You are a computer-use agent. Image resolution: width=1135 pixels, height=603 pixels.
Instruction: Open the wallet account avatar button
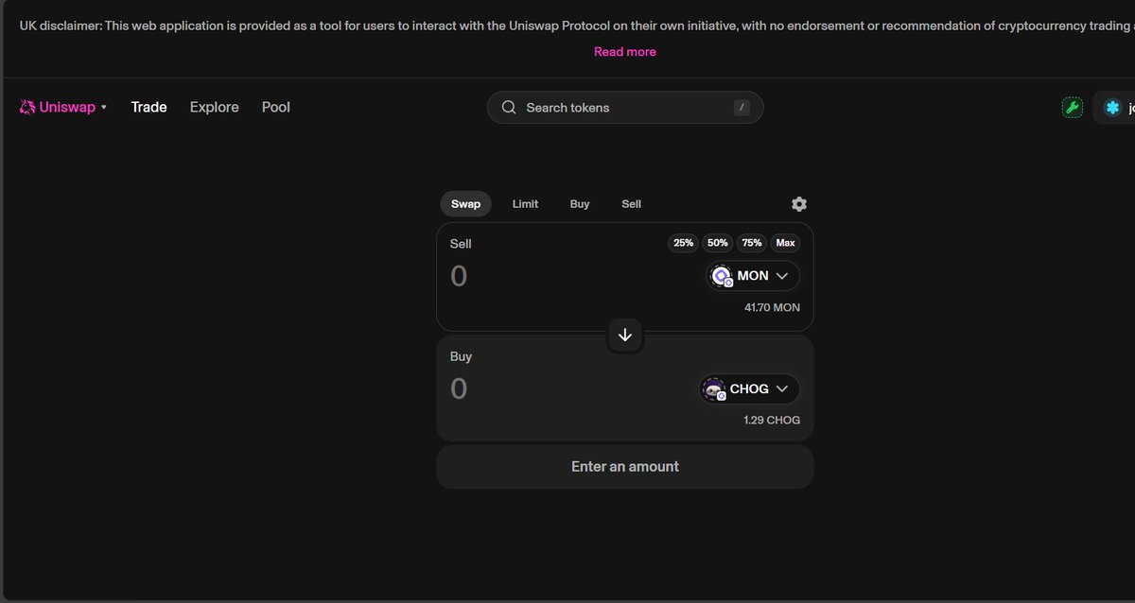pyautogui.click(x=1113, y=108)
